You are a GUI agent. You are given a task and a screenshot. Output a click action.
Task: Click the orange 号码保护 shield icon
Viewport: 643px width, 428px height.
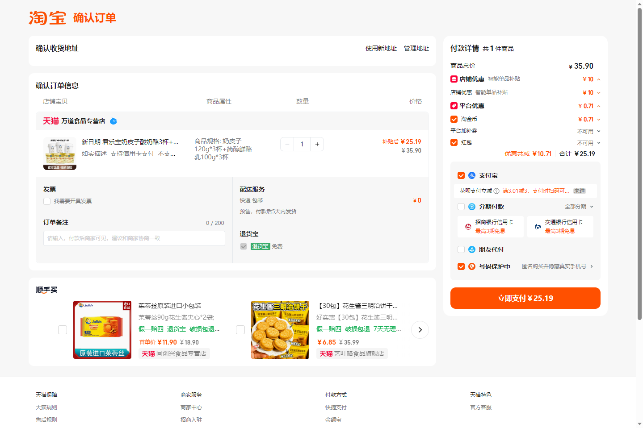click(472, 266)
